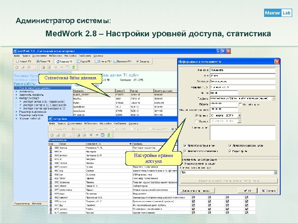
Task: Toggle the Пустой пароль checkbox
Action: pos(240,104)
